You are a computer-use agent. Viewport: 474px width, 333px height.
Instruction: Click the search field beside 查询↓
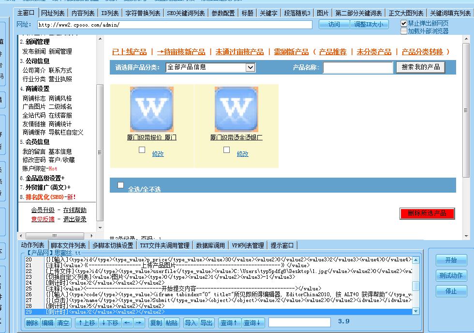pyautogui.click(x=299, y=322)
